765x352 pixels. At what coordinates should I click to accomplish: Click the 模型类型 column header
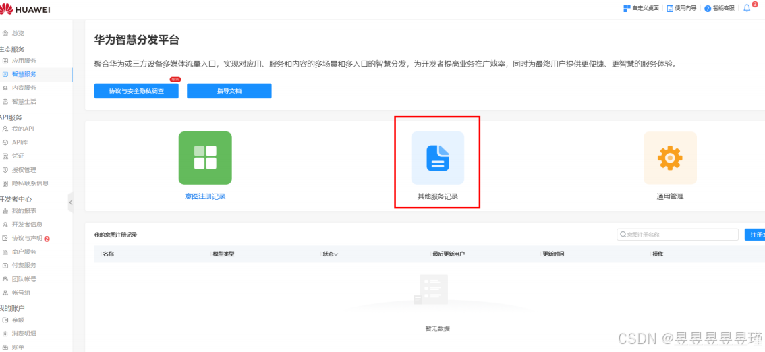pyautogui.click(x=223, y=254)
